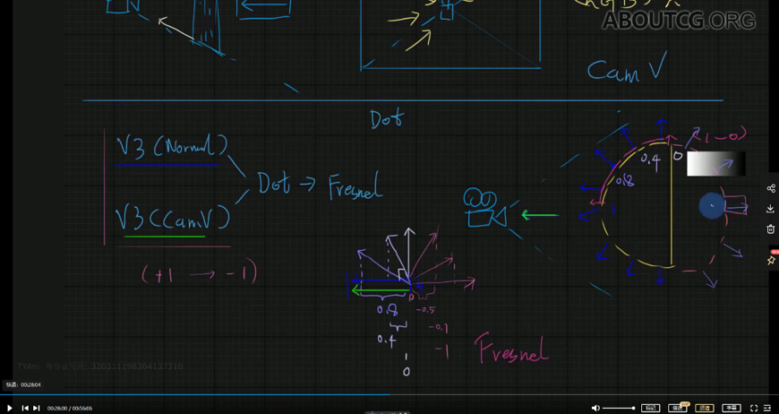Click the share icon on the side panel

coord(771,188)
